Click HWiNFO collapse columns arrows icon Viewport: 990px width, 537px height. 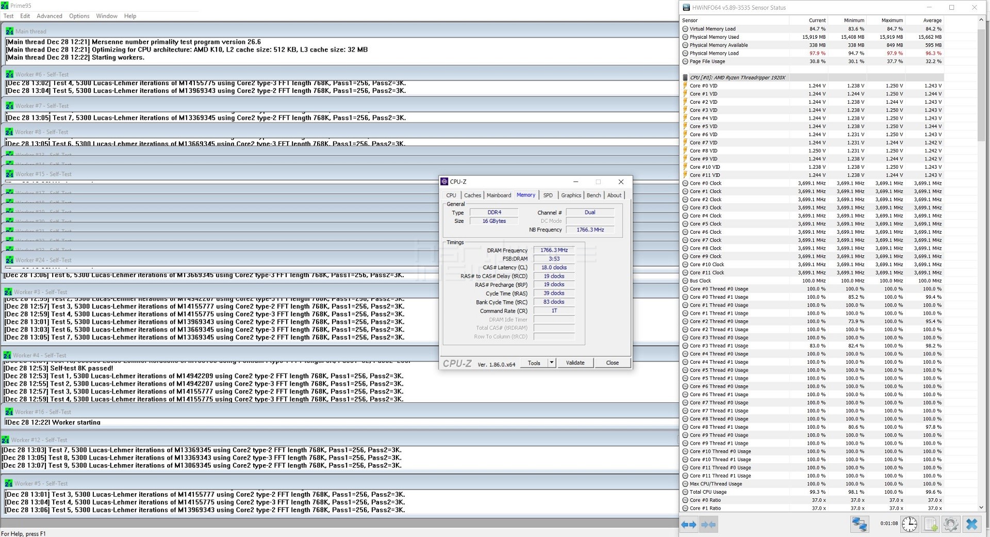(x=708, y=525)
